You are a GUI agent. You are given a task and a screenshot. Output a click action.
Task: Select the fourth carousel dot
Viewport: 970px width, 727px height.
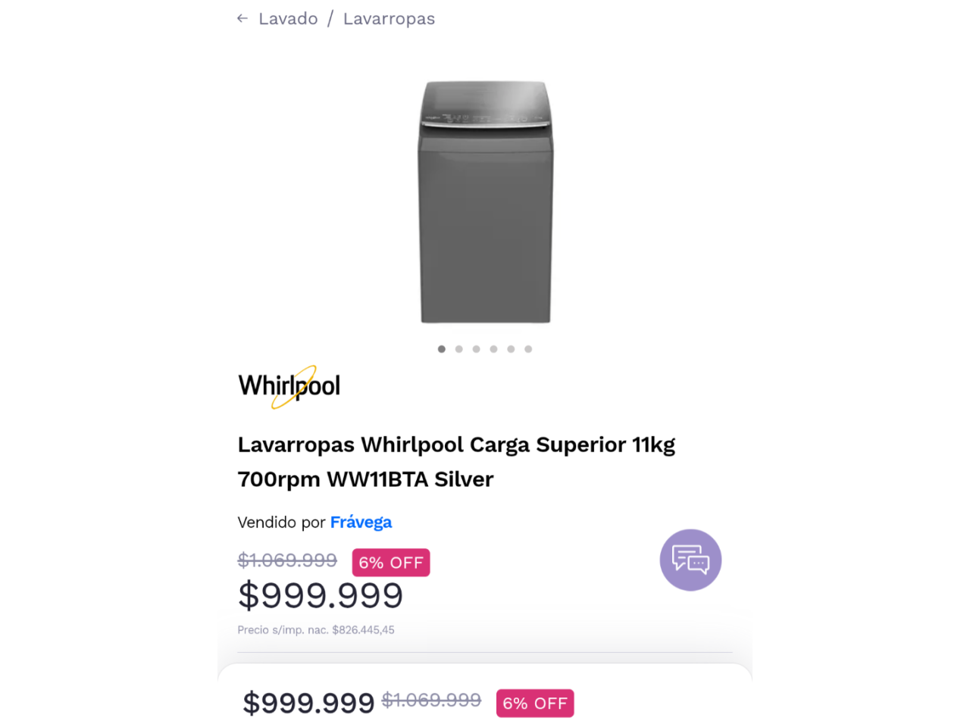pyautogui.click(x=493, y=349)
